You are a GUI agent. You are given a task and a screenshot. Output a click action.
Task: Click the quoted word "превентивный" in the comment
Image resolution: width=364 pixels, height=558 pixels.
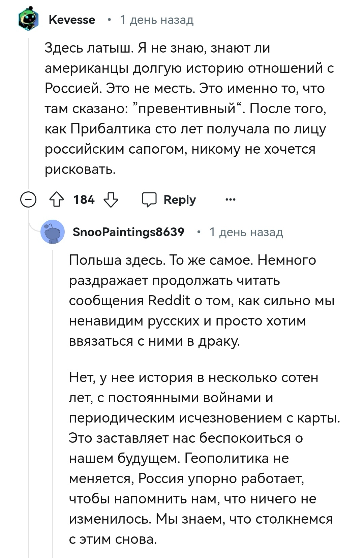tap(187, 108)
